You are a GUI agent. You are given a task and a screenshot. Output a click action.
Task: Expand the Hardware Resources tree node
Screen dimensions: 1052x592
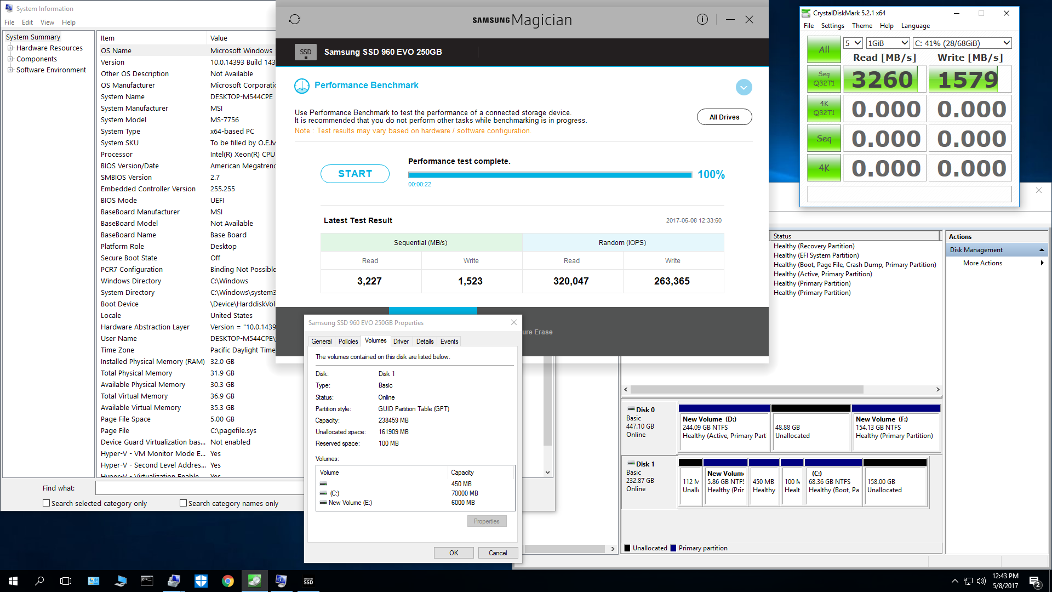(10, 48)
